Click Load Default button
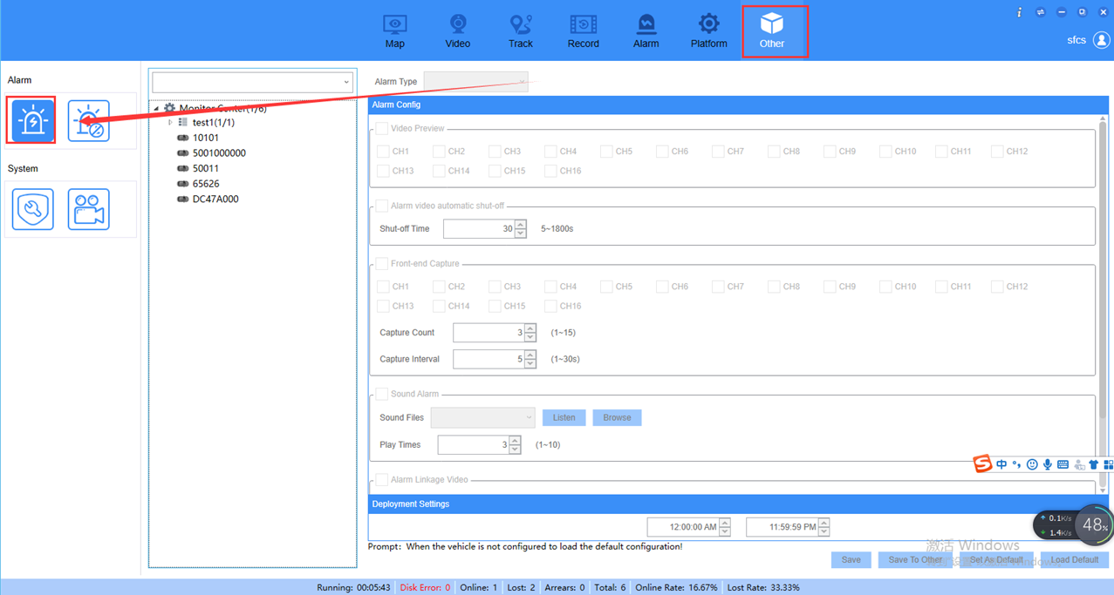Image resolution: width=1114 pixels, height=595 pixels. tap(1074, 560)
